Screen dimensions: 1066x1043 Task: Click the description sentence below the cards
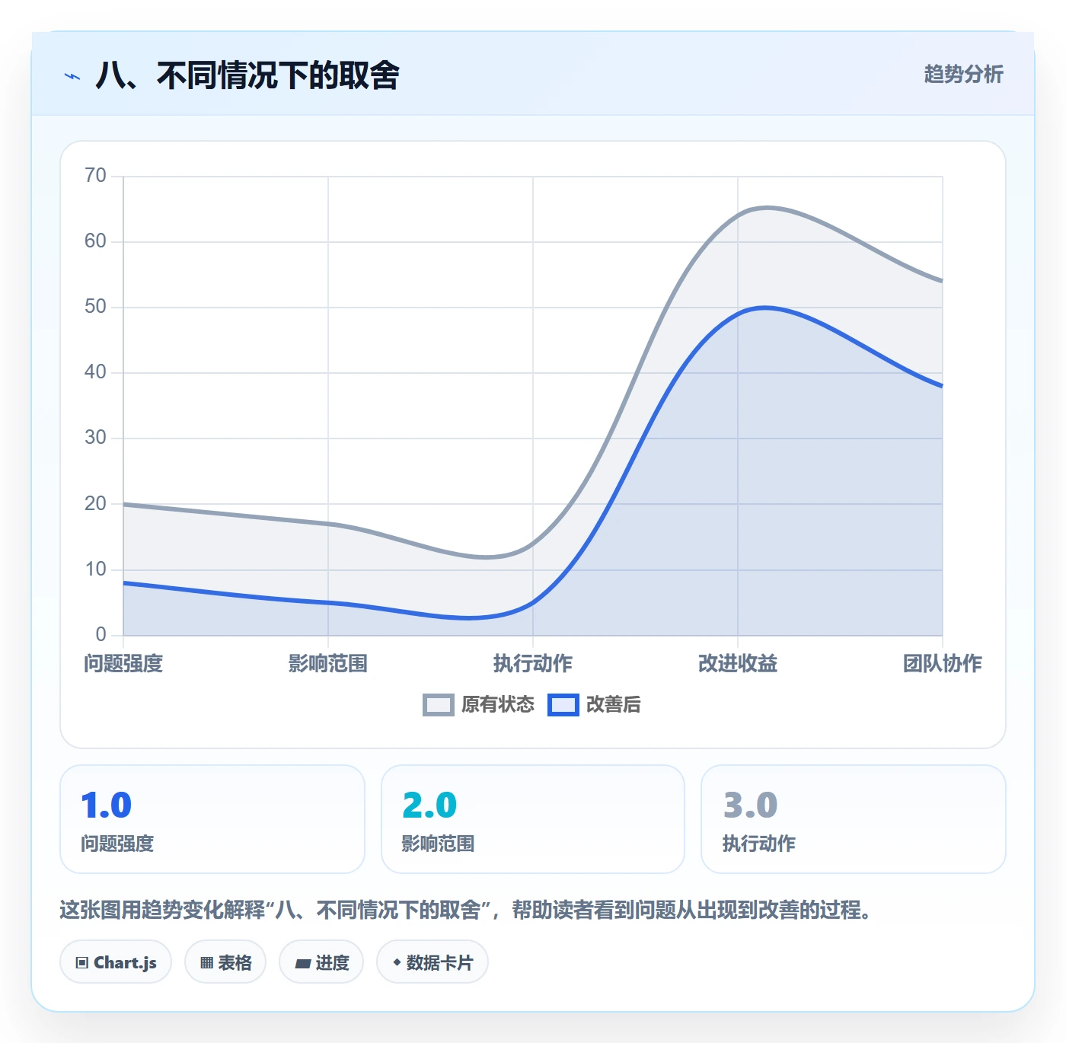[x=468, y=910]
